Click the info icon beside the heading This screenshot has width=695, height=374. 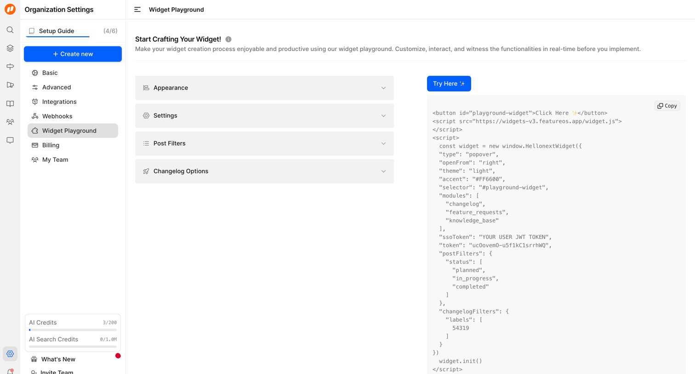228,40
